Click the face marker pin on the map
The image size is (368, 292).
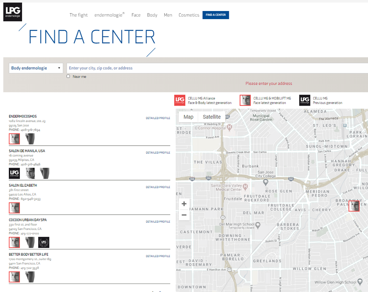pos(354,206)
